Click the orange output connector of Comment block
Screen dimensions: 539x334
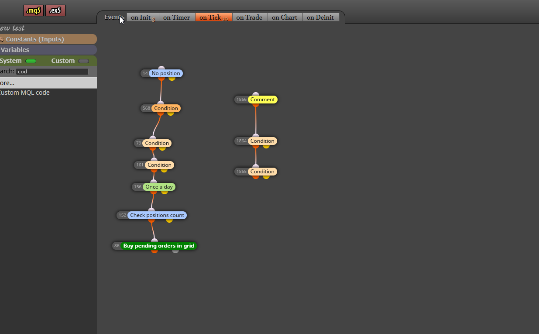pos(256,105)
